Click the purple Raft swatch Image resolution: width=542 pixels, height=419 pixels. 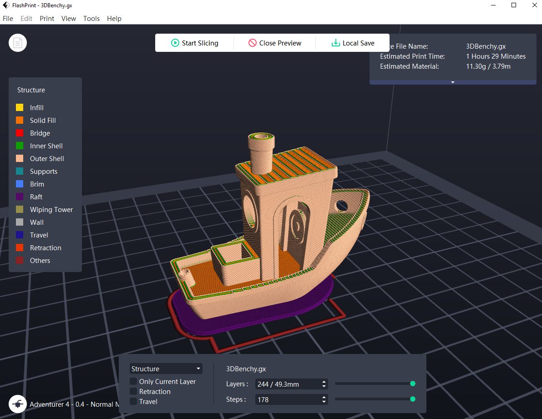pos(20,197)
